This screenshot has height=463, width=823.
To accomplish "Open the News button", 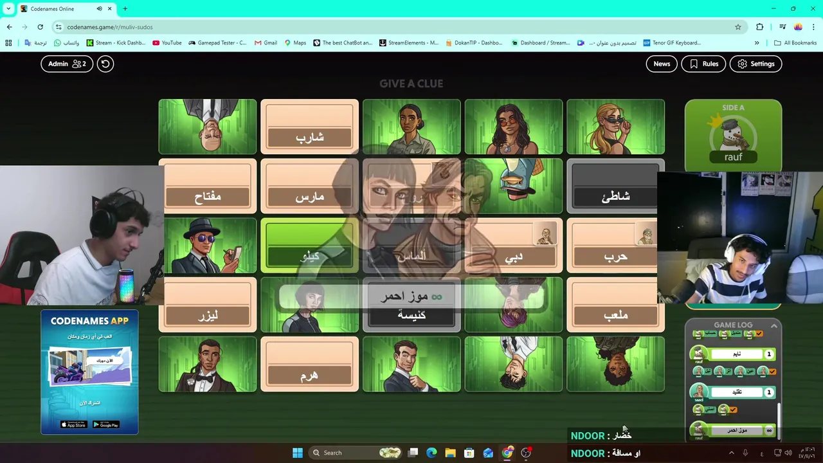I will (x=662, y=64).
